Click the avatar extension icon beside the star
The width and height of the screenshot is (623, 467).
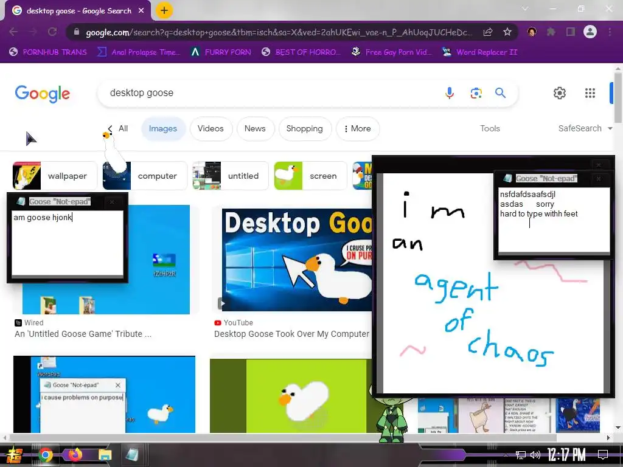(532, 32)
